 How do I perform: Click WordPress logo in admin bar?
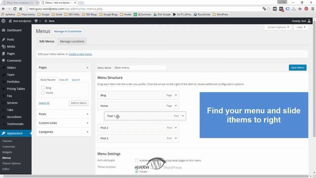tap(3, 21)
